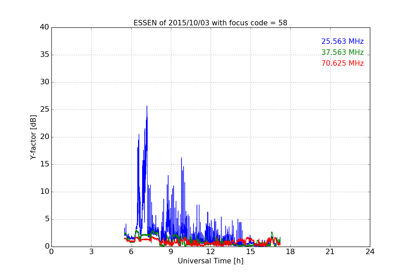Screen dimensions: 411x274
Task: Select the green 37.563 MHz legend label
Action: click(342, 52)
